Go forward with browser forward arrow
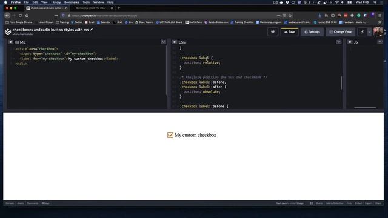This screenshot has width=388, height=218. [14, 15]
